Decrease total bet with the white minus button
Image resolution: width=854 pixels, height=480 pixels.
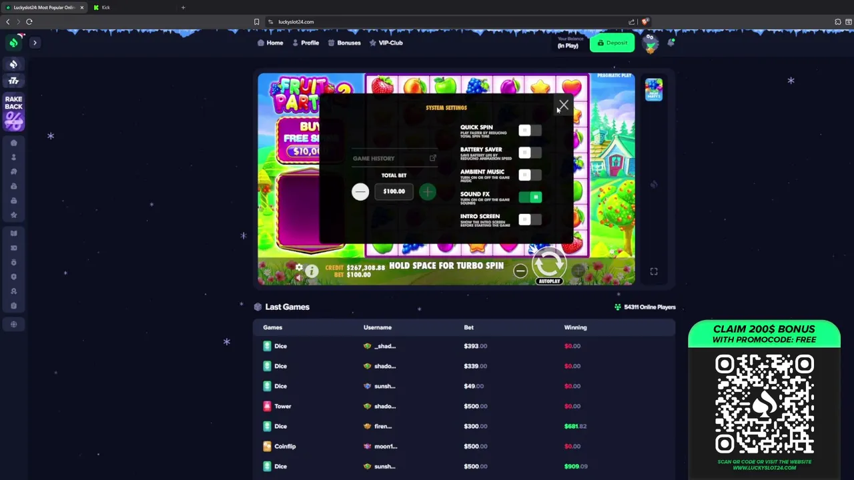[360, 192]
